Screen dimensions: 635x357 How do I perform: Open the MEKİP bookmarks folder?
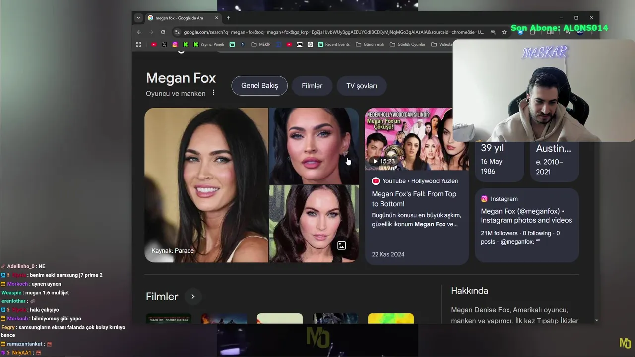click(261, 44)
